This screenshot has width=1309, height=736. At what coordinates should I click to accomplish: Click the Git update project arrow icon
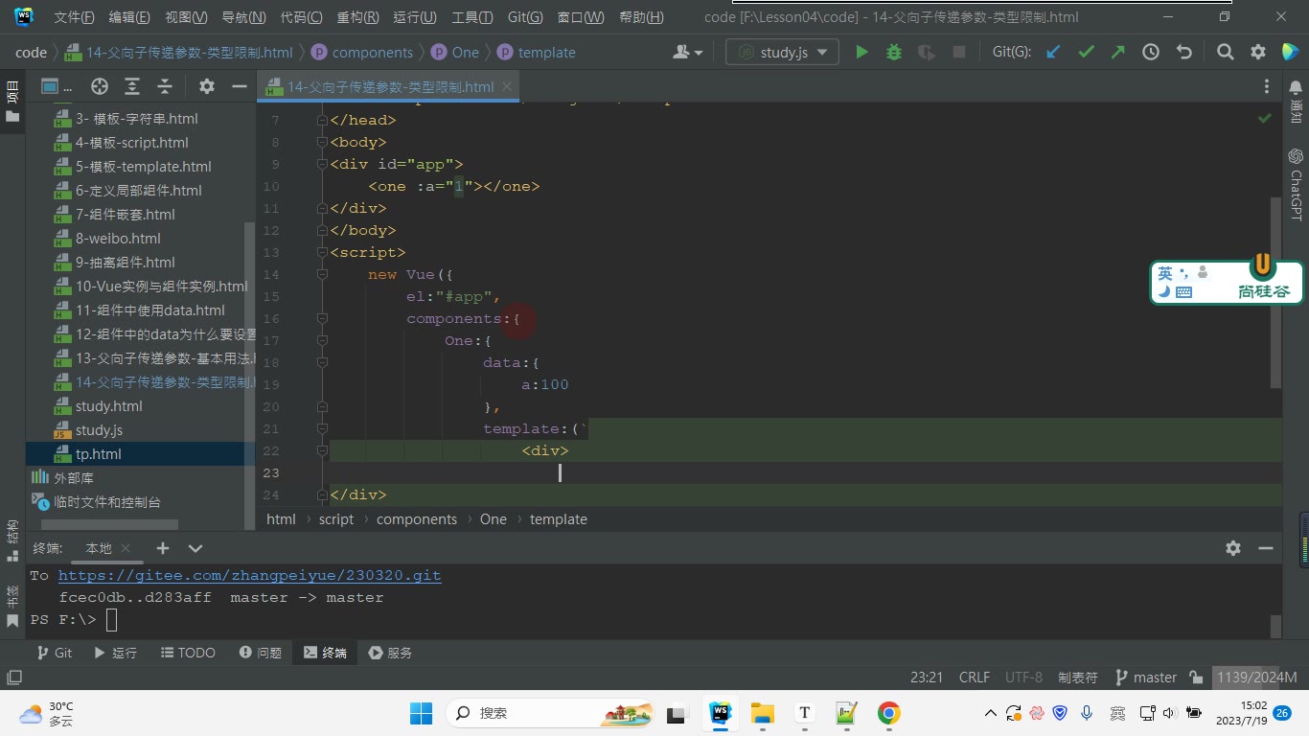[1053, 53]
